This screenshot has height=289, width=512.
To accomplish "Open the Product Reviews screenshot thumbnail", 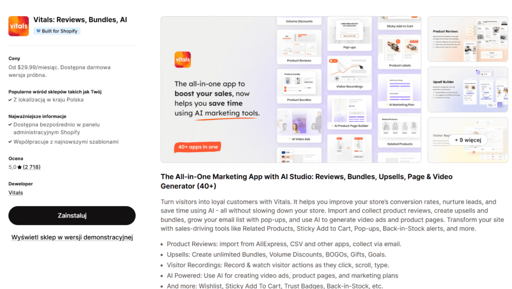I will pos(467,39).
